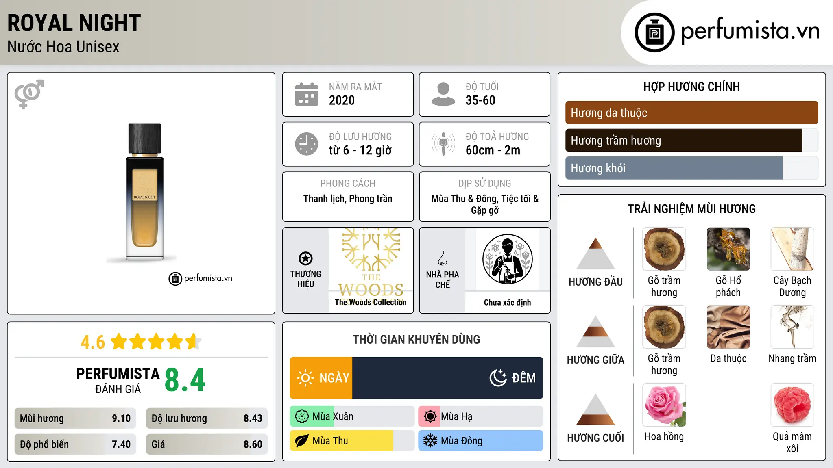Select the sillage icon beside Độ toả hương
The width and height of the screenshot is (833, 468).
coord(443,144)
